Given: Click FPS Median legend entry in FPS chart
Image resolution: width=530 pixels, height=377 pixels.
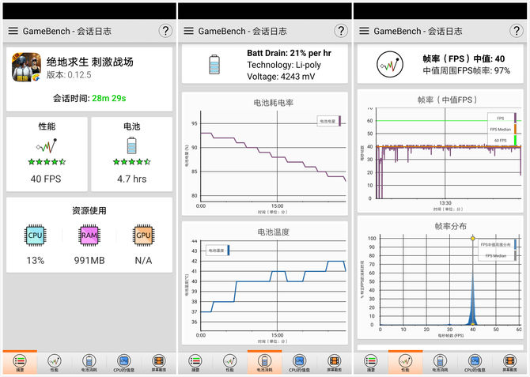Looking at the screenshot, I should [502, 130].
